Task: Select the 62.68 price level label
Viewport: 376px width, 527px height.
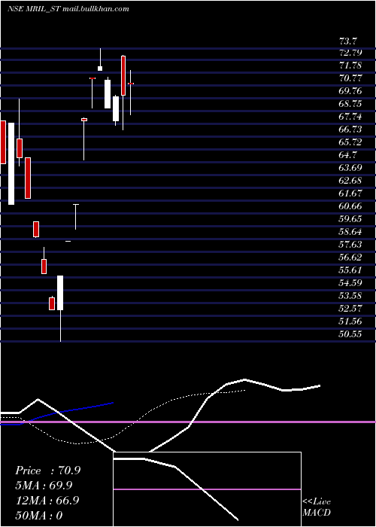Action: (x=350, y=181)
